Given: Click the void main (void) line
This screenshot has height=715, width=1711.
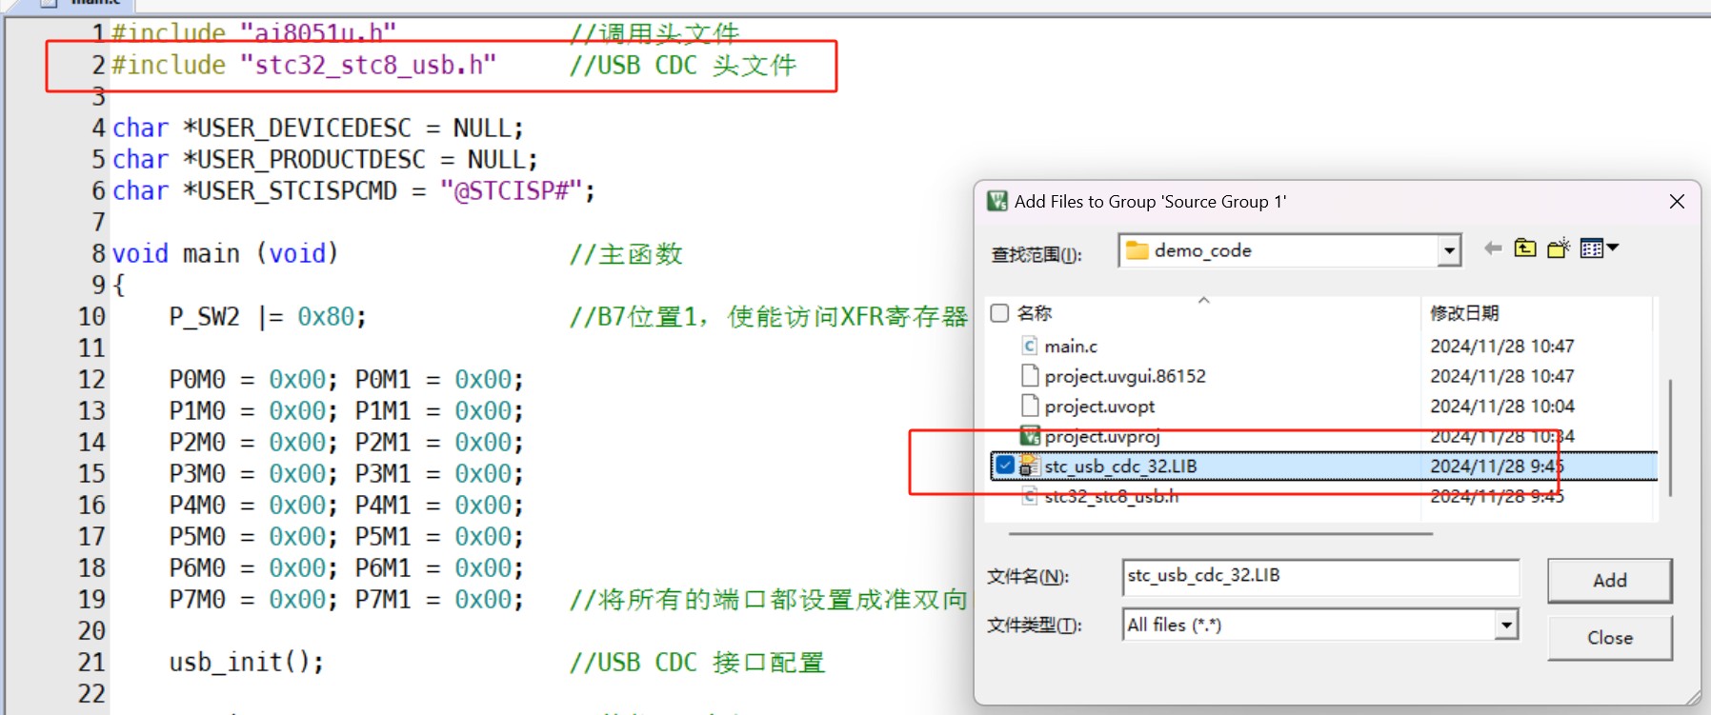Looking at the screenshot, I should [x=226, y=253].
